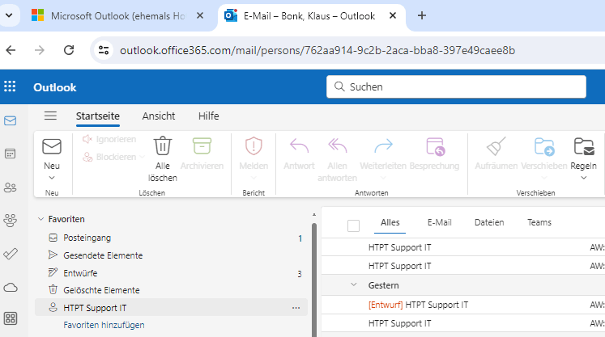Click the Outlook brand title

tap(55, 87)
